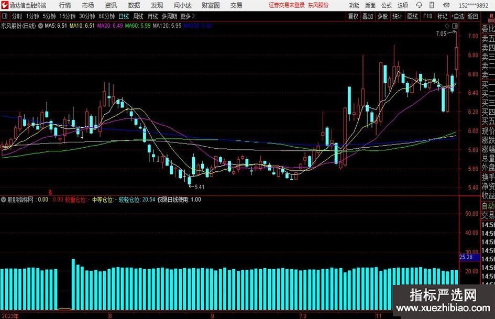Switch to 30分钟 period
The width and height of the screenshot is (495, 319).
click(x=87, y=16)
